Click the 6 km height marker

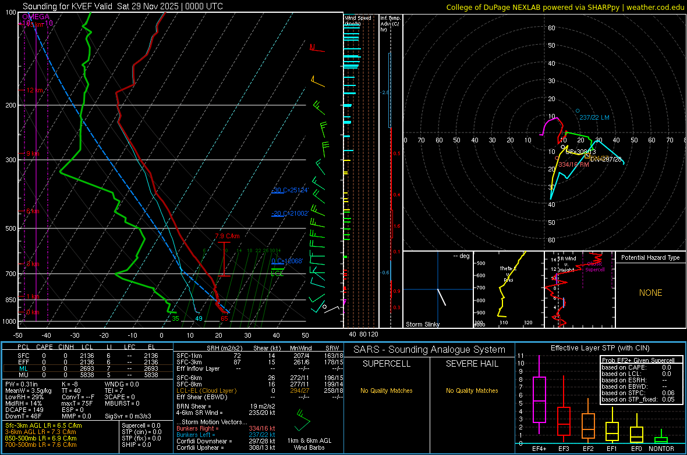(33, 212)
